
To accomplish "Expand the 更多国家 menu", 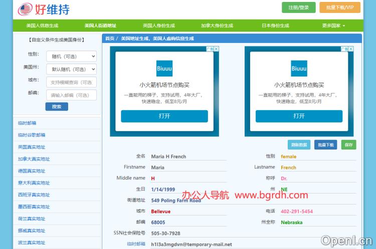I will coord(333,25).
